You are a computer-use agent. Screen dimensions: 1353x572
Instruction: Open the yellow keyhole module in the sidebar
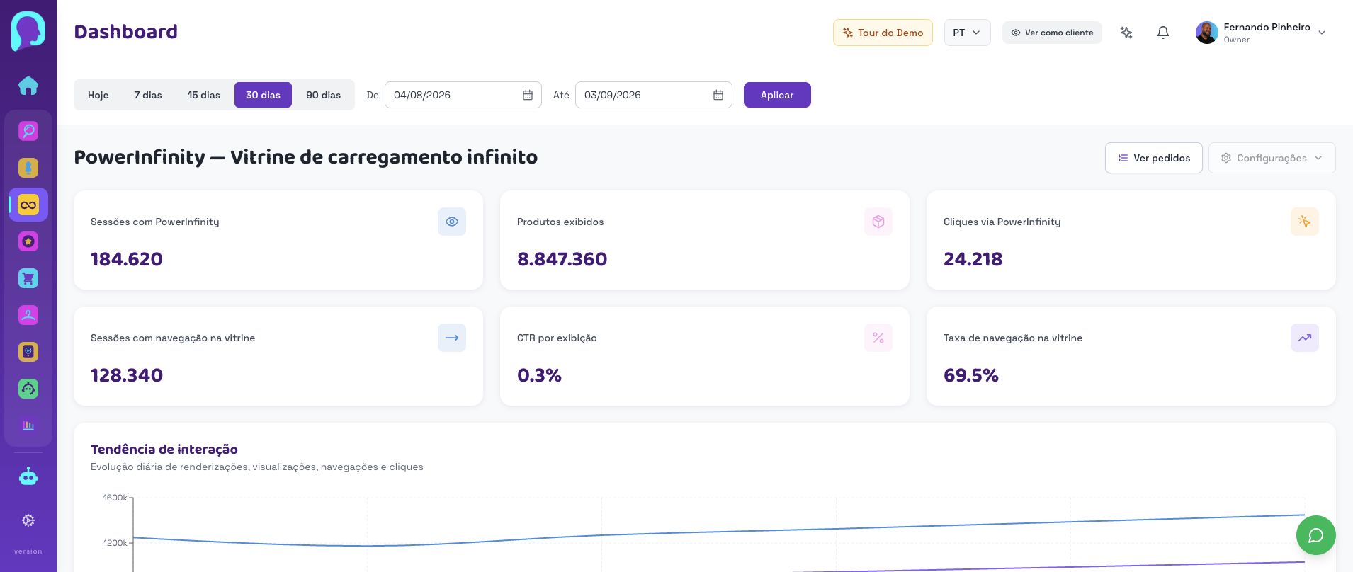pyautogui.click(x=28, y=168)
